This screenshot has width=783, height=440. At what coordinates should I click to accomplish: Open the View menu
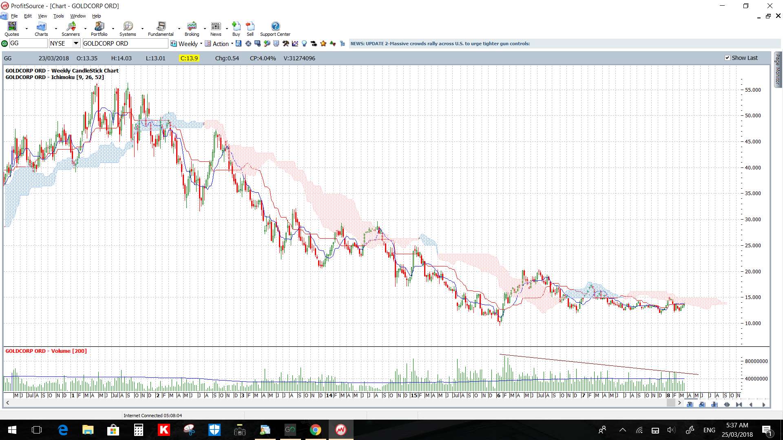point(42,16)
